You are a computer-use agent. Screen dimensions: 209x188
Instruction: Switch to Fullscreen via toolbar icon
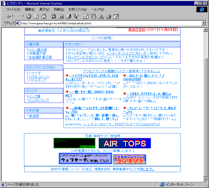[86, 16]
